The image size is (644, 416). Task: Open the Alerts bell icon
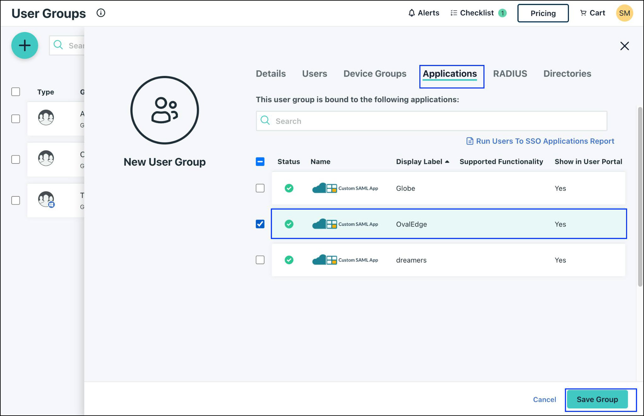(412, 13)
